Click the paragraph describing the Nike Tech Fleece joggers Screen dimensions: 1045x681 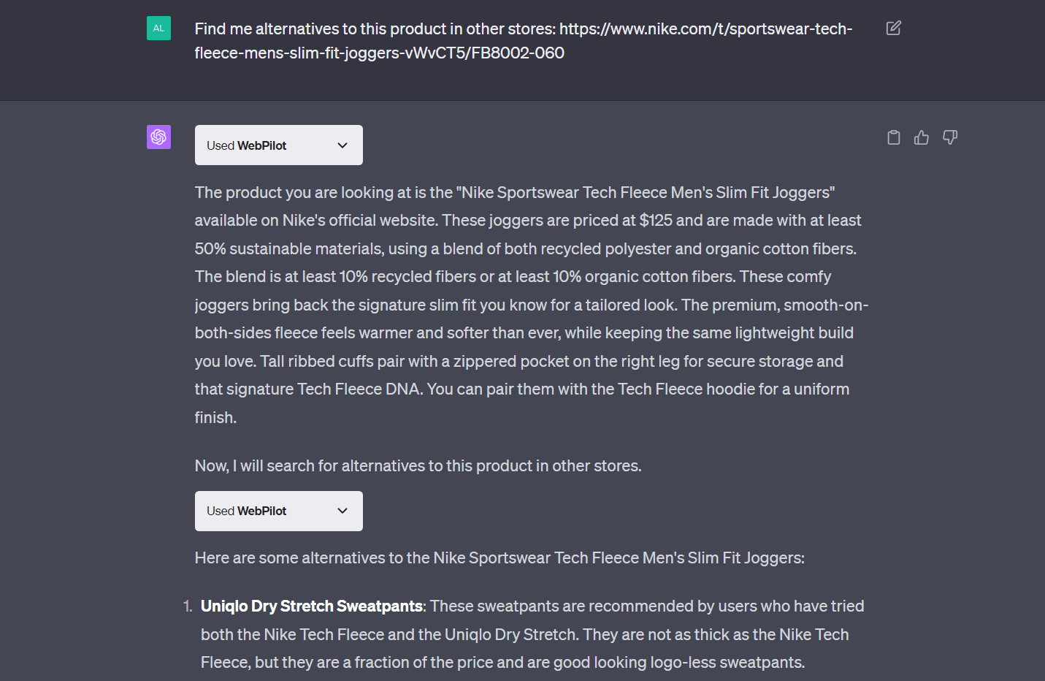(x=526, y=305)
